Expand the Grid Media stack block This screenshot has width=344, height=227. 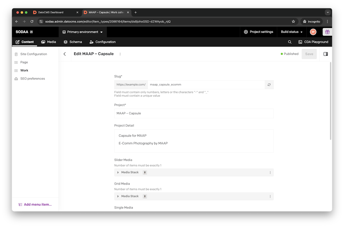[118, 196]
